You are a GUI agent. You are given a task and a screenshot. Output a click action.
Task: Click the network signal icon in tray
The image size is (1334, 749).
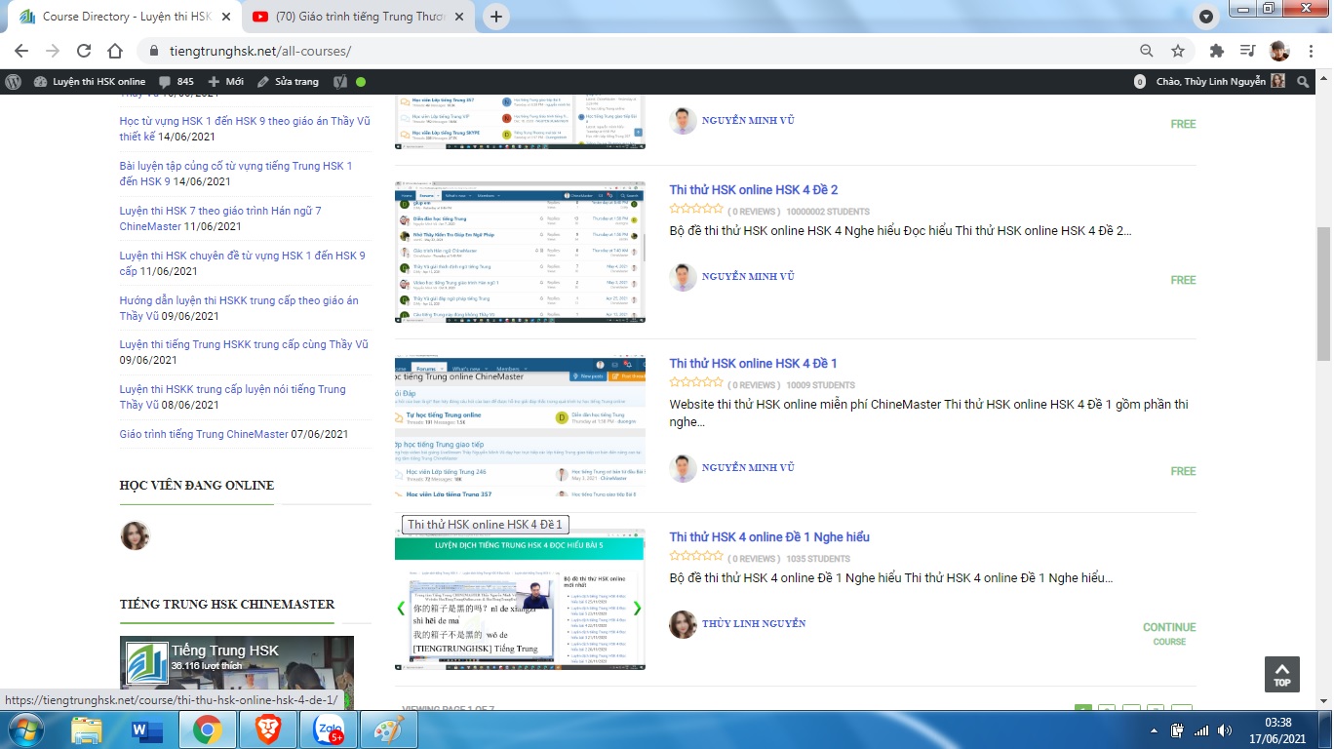(x=1201, y=730)
